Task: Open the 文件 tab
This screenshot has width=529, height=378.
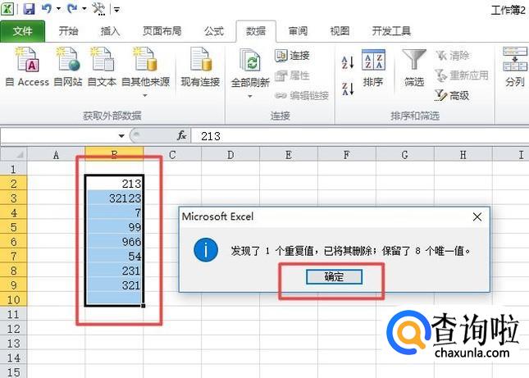Action: (x=23, y=31)
